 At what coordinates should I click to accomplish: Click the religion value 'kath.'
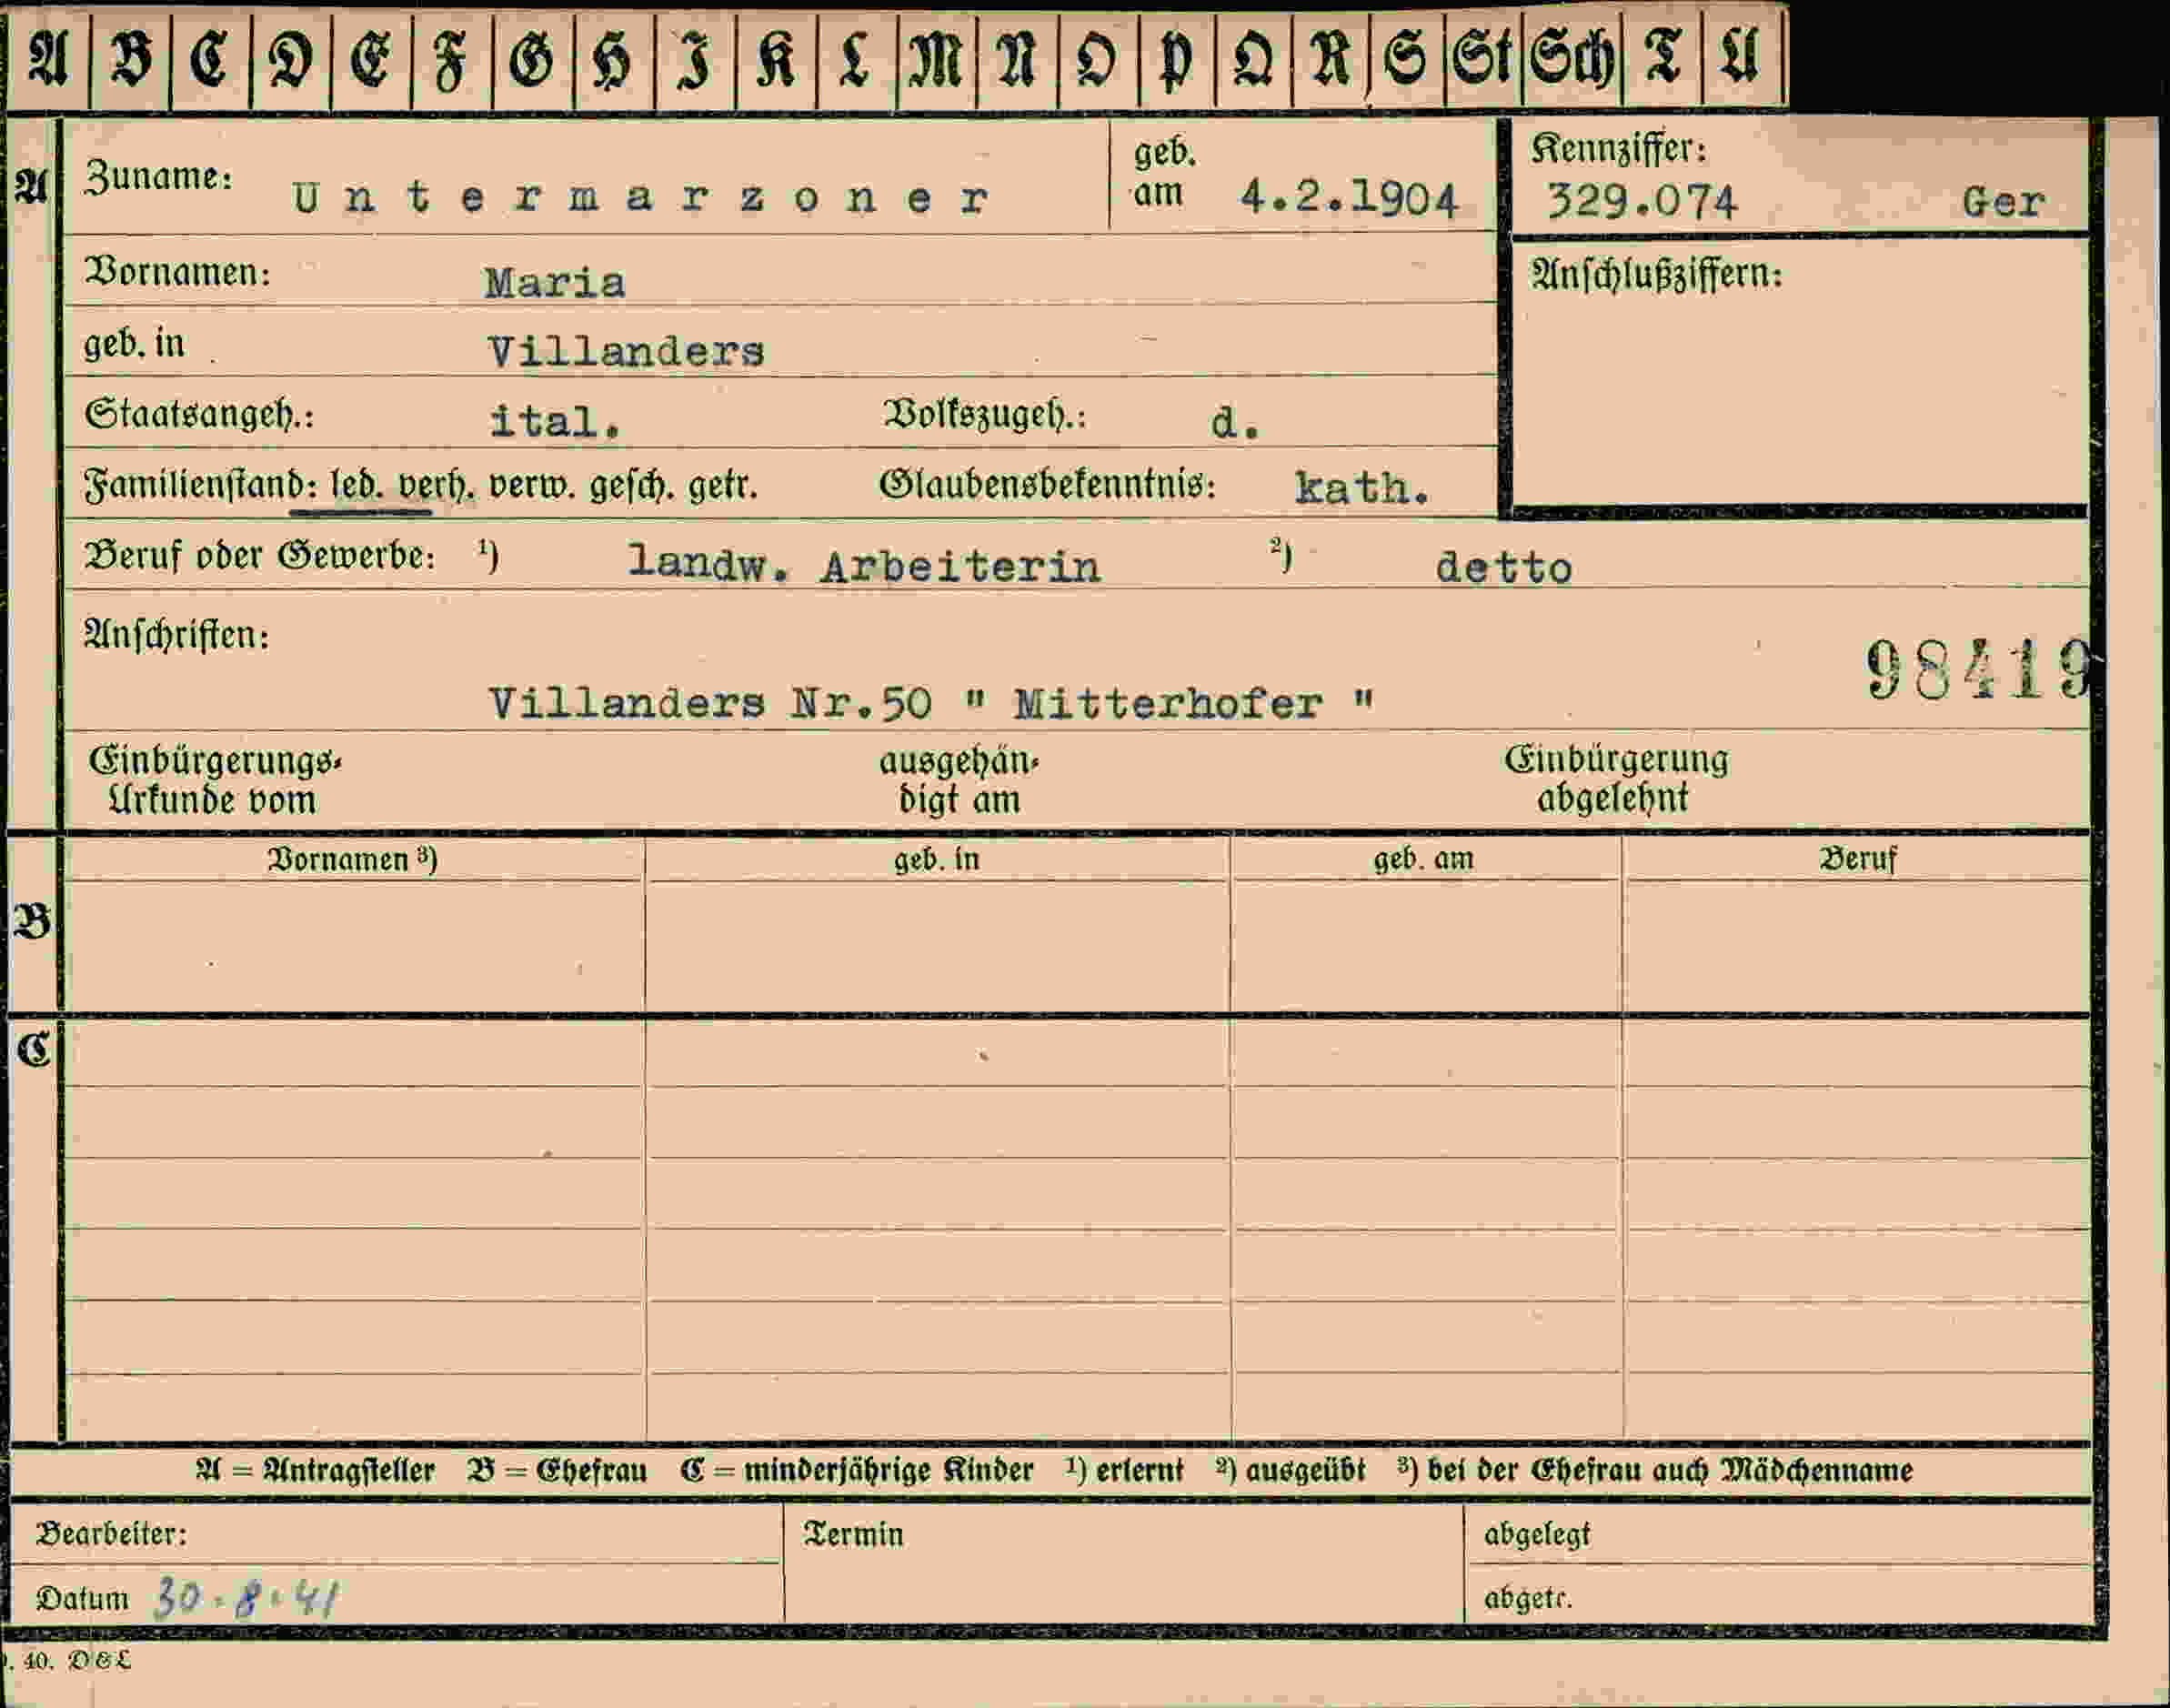pyautogui.click(x=1362, y=488)
